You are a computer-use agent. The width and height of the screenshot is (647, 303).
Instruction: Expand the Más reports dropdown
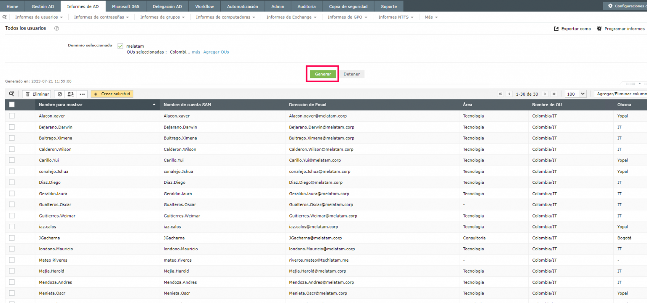click(x=431, y=17)
